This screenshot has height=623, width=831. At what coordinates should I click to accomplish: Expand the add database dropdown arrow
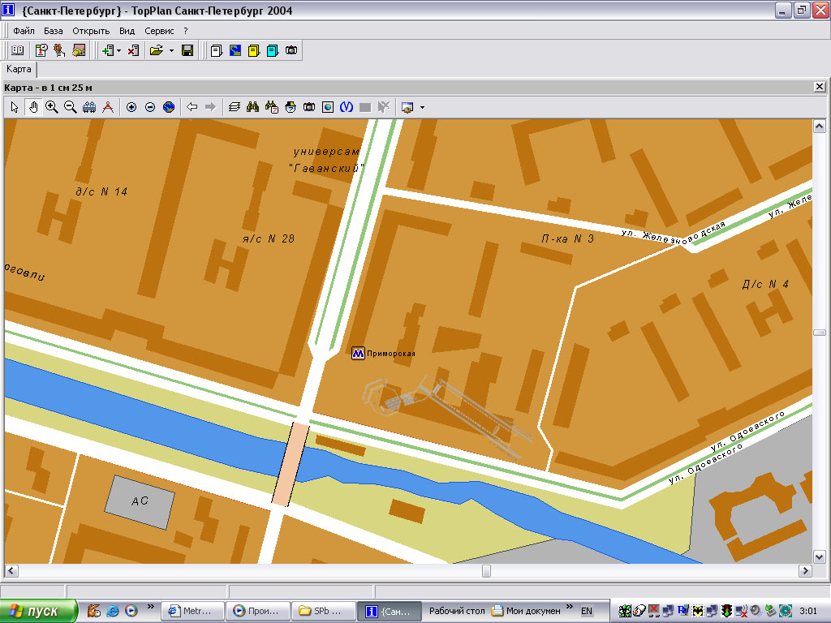118,51
